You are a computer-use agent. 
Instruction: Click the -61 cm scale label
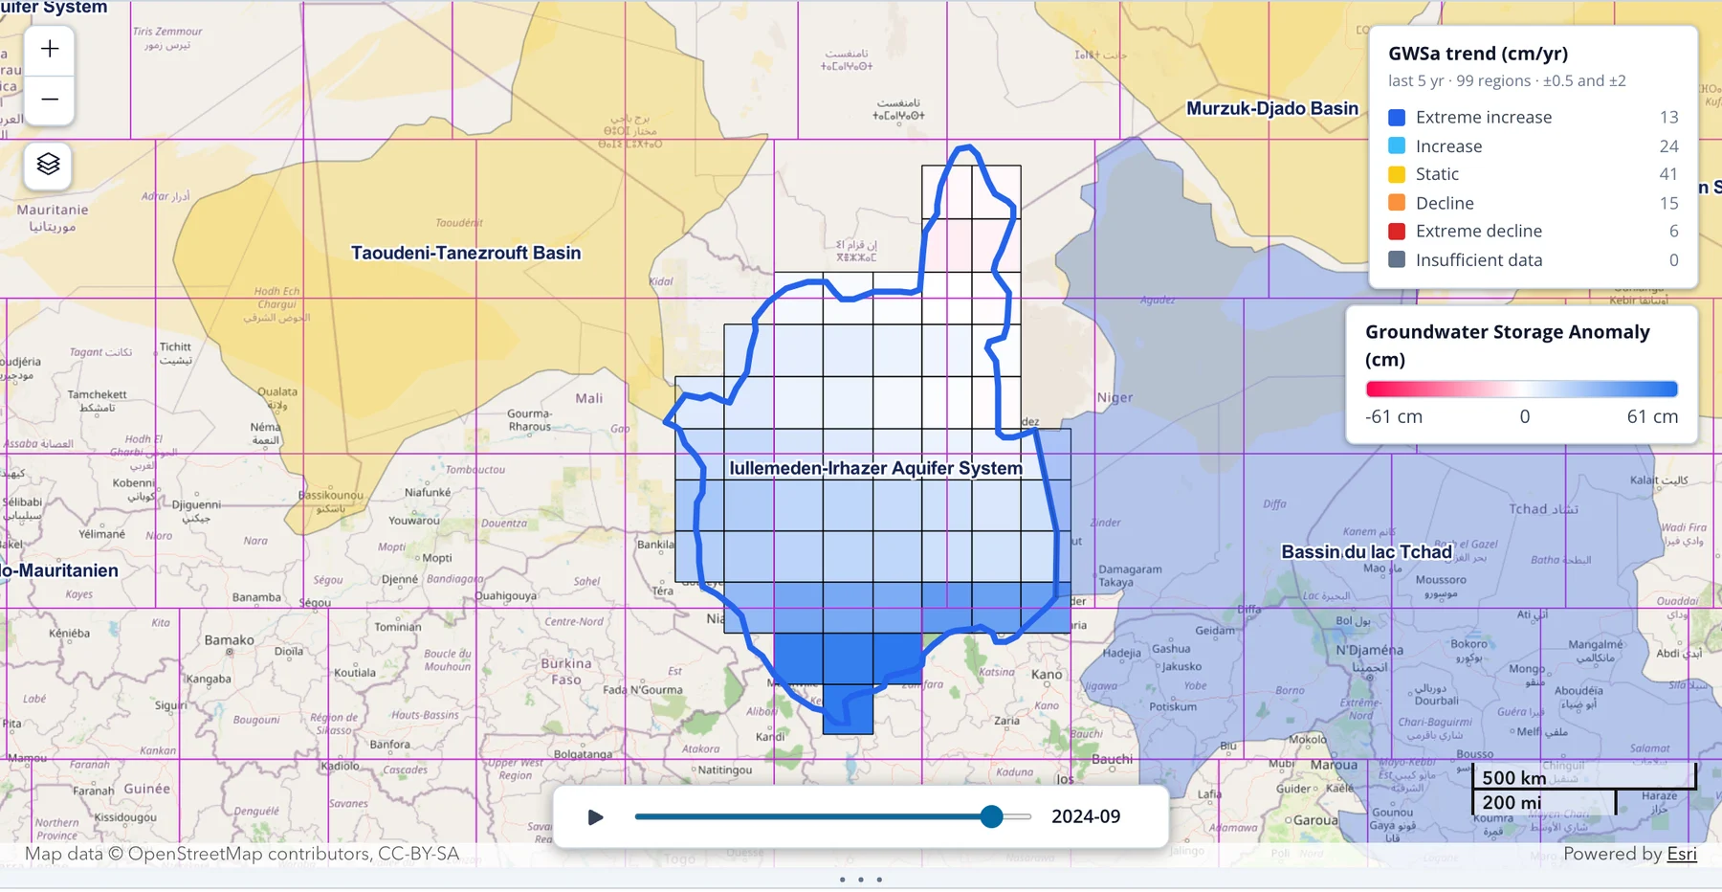[1394, 416]
